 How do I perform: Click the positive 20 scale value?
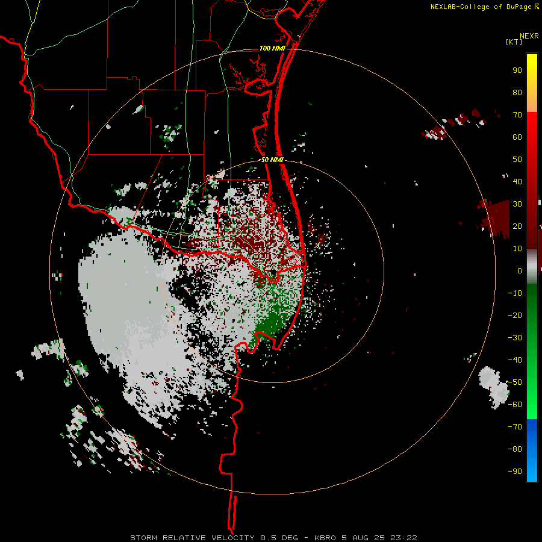[x=517, y=226]
